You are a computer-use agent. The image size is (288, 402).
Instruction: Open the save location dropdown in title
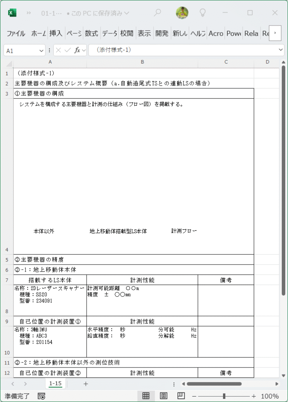pyautogui.click(x=127, y=13)
